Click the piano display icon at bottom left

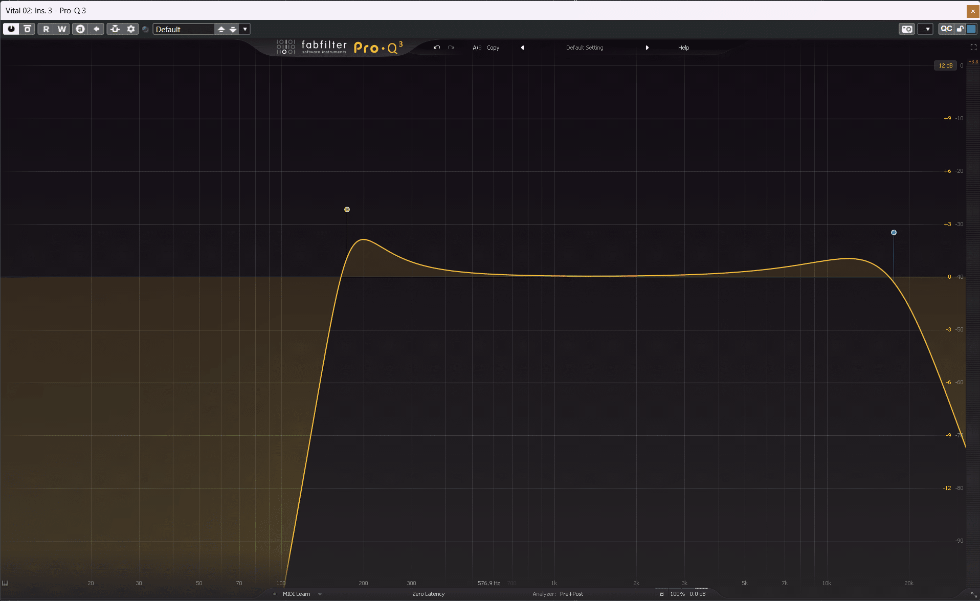(x=5, y=583)
